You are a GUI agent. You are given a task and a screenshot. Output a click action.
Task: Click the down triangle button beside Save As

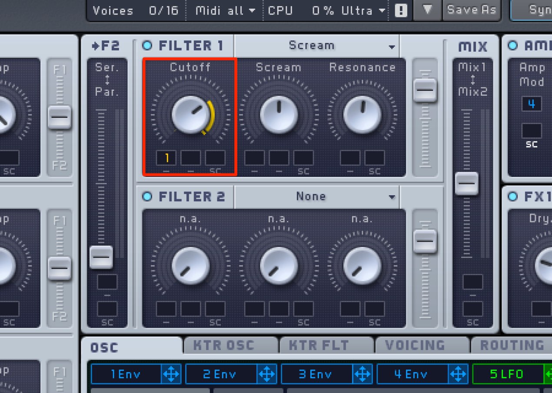click(x=427, y=10)
